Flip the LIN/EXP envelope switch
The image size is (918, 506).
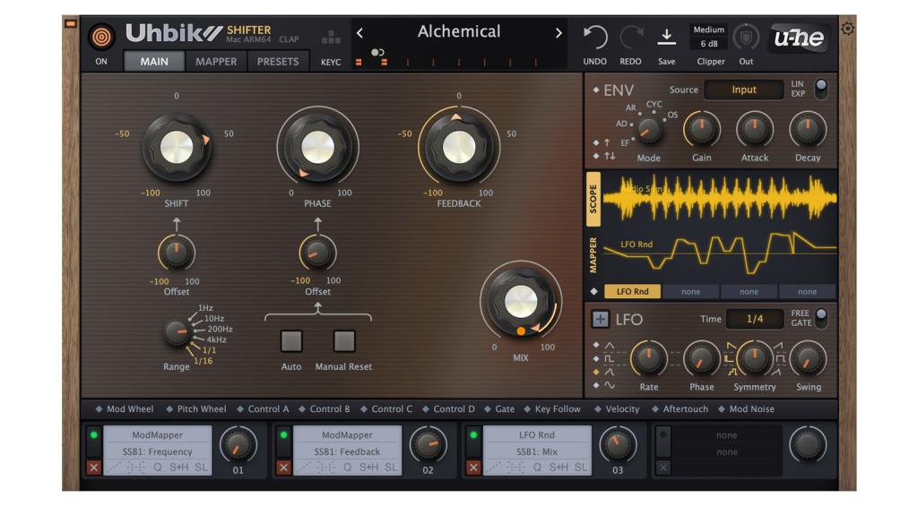pyautogui.click(x=819, y=89)
